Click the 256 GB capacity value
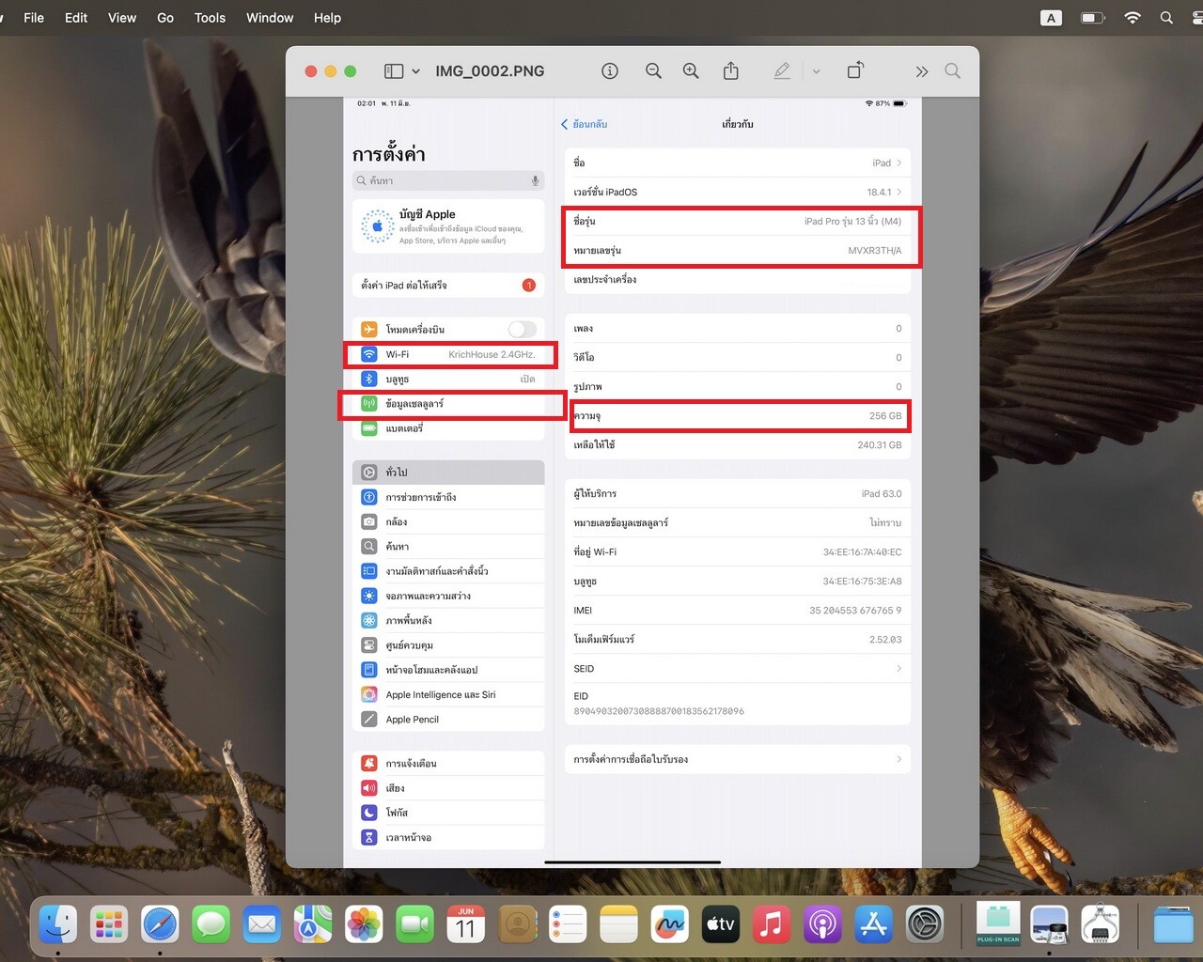 (x=885, y=416)
